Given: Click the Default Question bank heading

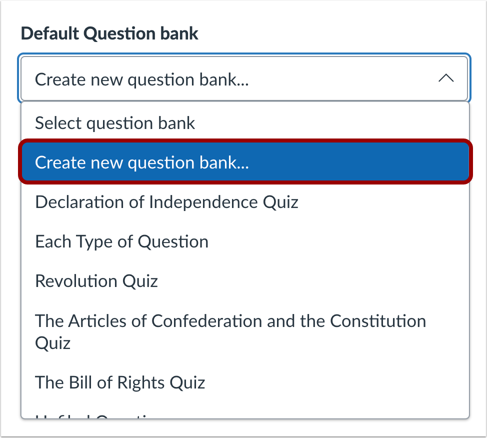Looking at the screenshot, I should 109,33.
